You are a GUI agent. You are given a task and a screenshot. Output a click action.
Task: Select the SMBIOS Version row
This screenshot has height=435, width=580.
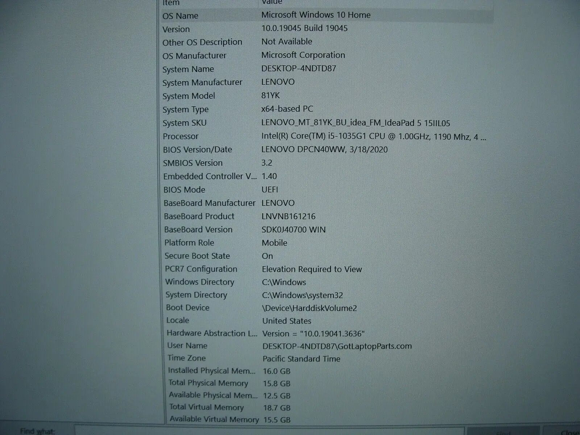326,163
